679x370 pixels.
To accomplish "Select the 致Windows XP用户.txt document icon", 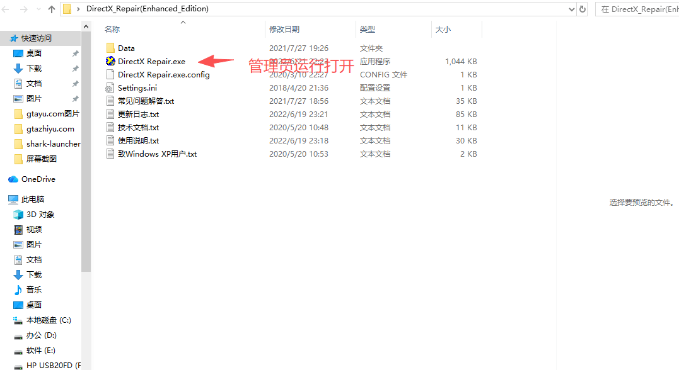I will click(x=110, y=154).
